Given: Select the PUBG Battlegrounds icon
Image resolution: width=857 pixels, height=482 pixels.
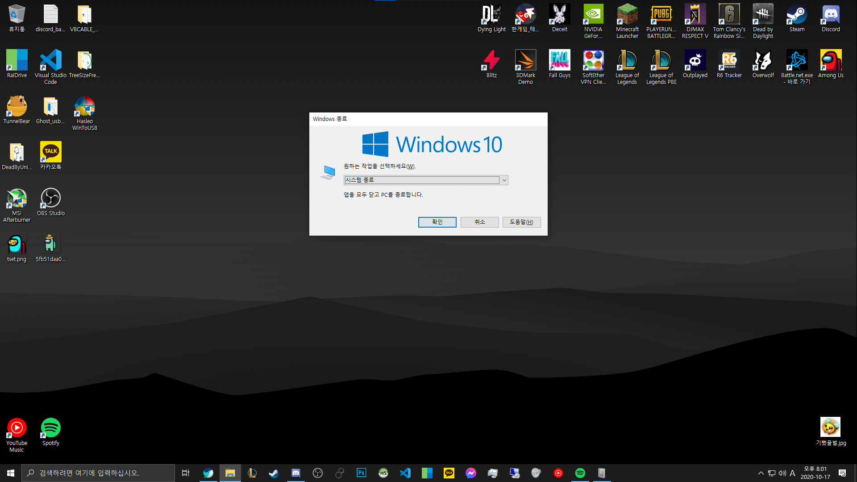Looking at the screenshot, I should tap(661, 21).
